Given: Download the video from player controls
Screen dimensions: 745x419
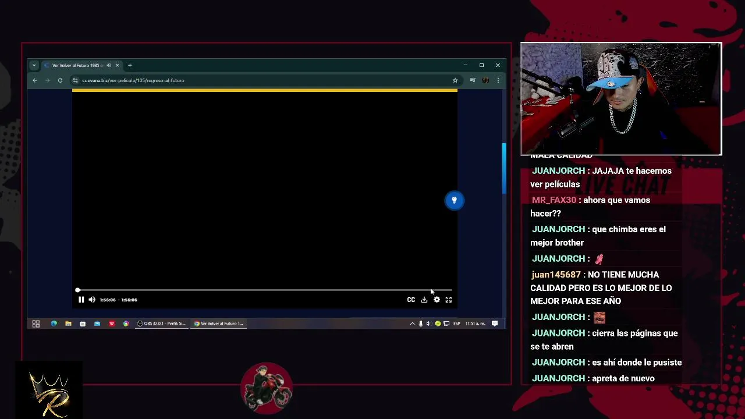Looking at the screenshot, I should (x=424, y=300).
